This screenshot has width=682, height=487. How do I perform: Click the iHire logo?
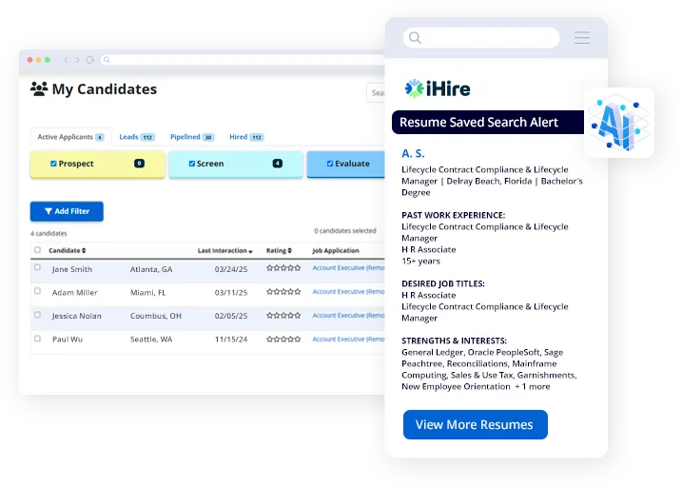[x=438, y=88]
